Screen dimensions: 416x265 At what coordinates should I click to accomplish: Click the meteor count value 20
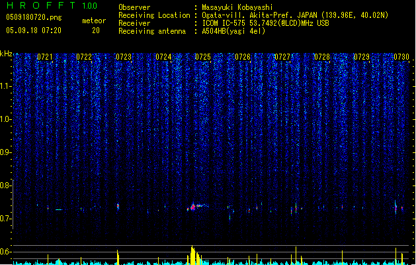(96, 30)
